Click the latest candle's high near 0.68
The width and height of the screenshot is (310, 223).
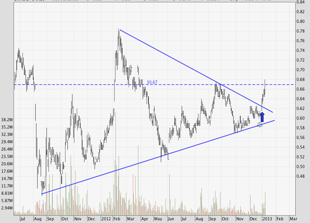click(265, 80)
